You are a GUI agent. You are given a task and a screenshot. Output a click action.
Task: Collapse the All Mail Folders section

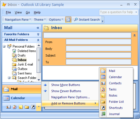click(x=38, y=40)
